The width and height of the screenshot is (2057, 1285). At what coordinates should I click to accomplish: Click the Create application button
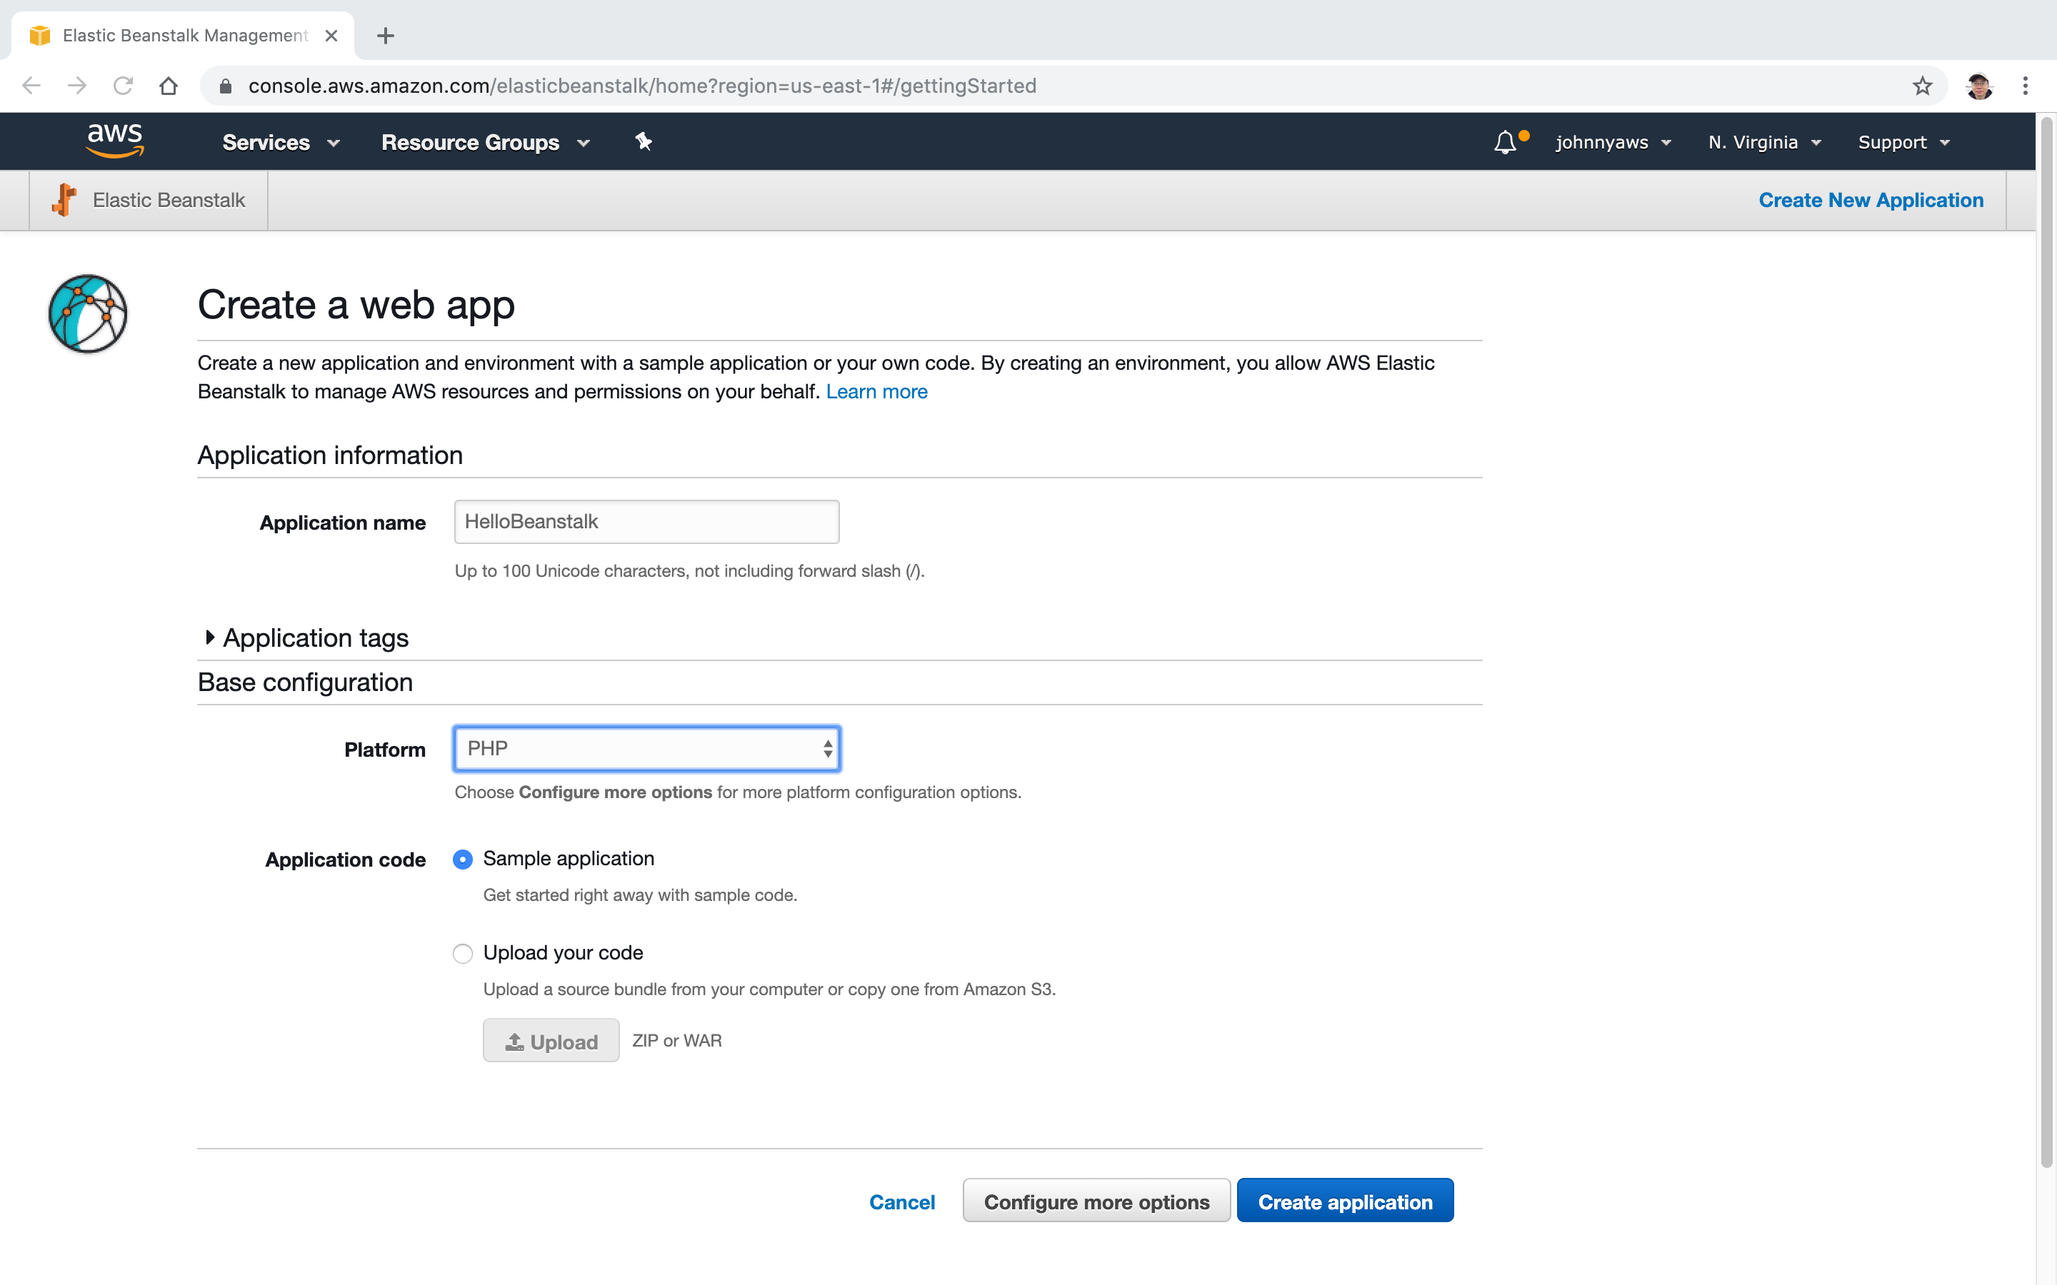(1345, 1200)
